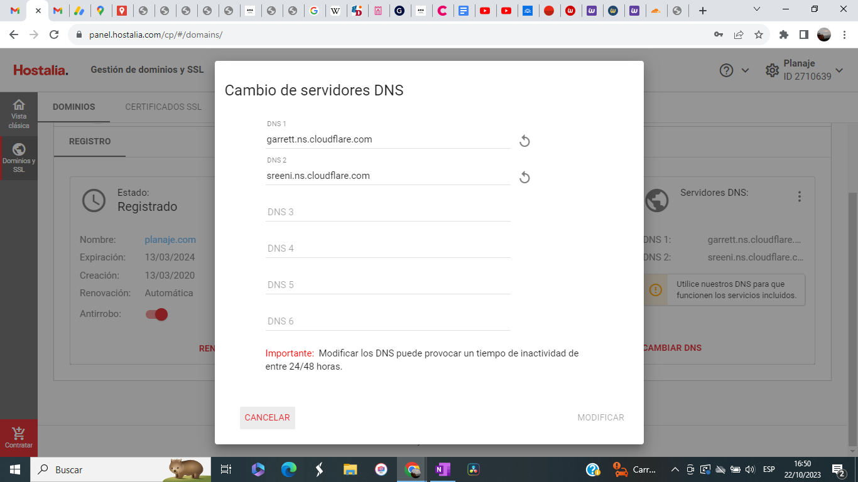Focus the DNS 3 input field
Image resolution: width=858 pixels, height=482 pixels.
click(388, 212)
